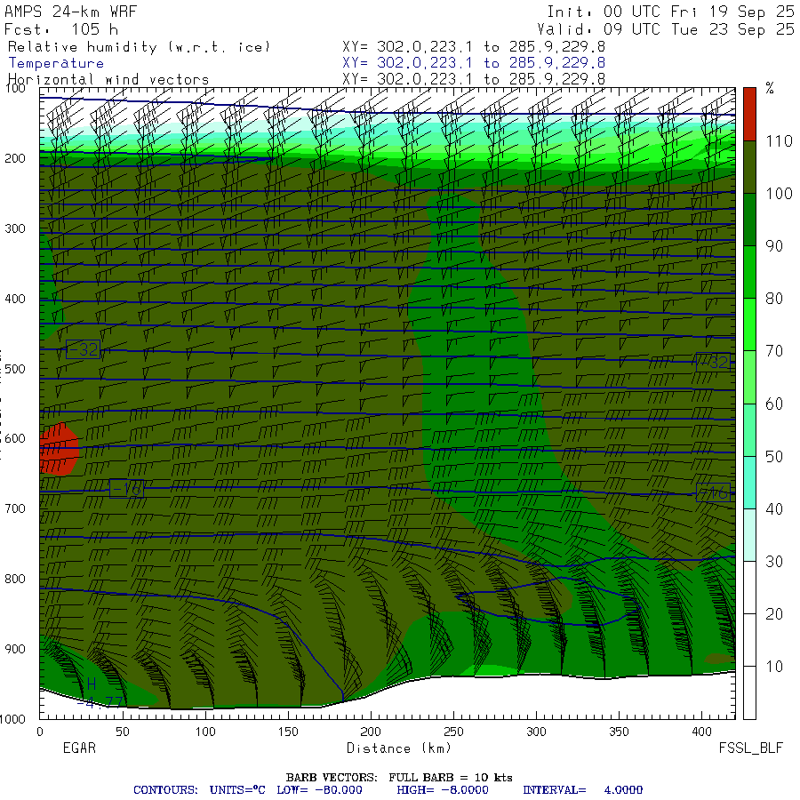Select the olive colorbar segment between 100 and 110
The height and width of the screenshot is (800, 800).
point(749,167)
